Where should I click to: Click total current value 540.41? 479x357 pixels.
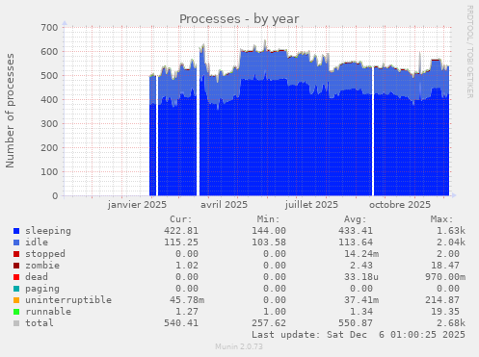(181, 323)
